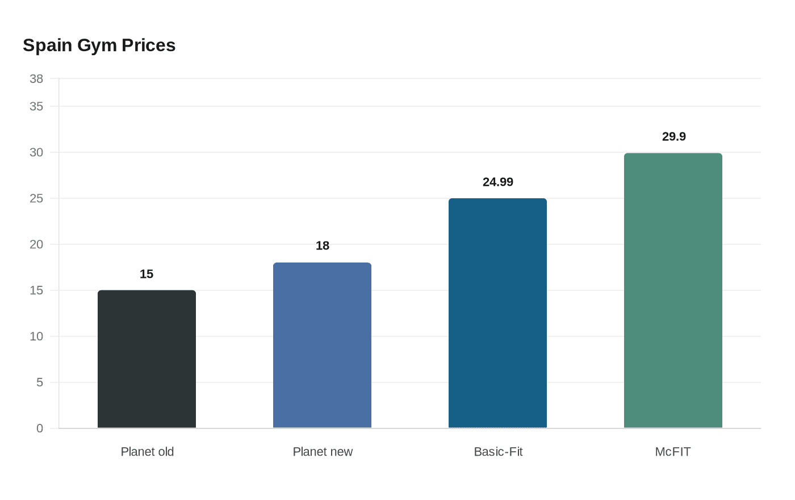Click the 15 data label above bar
Screen dimensions: 795x500
[x=147, y=274]
